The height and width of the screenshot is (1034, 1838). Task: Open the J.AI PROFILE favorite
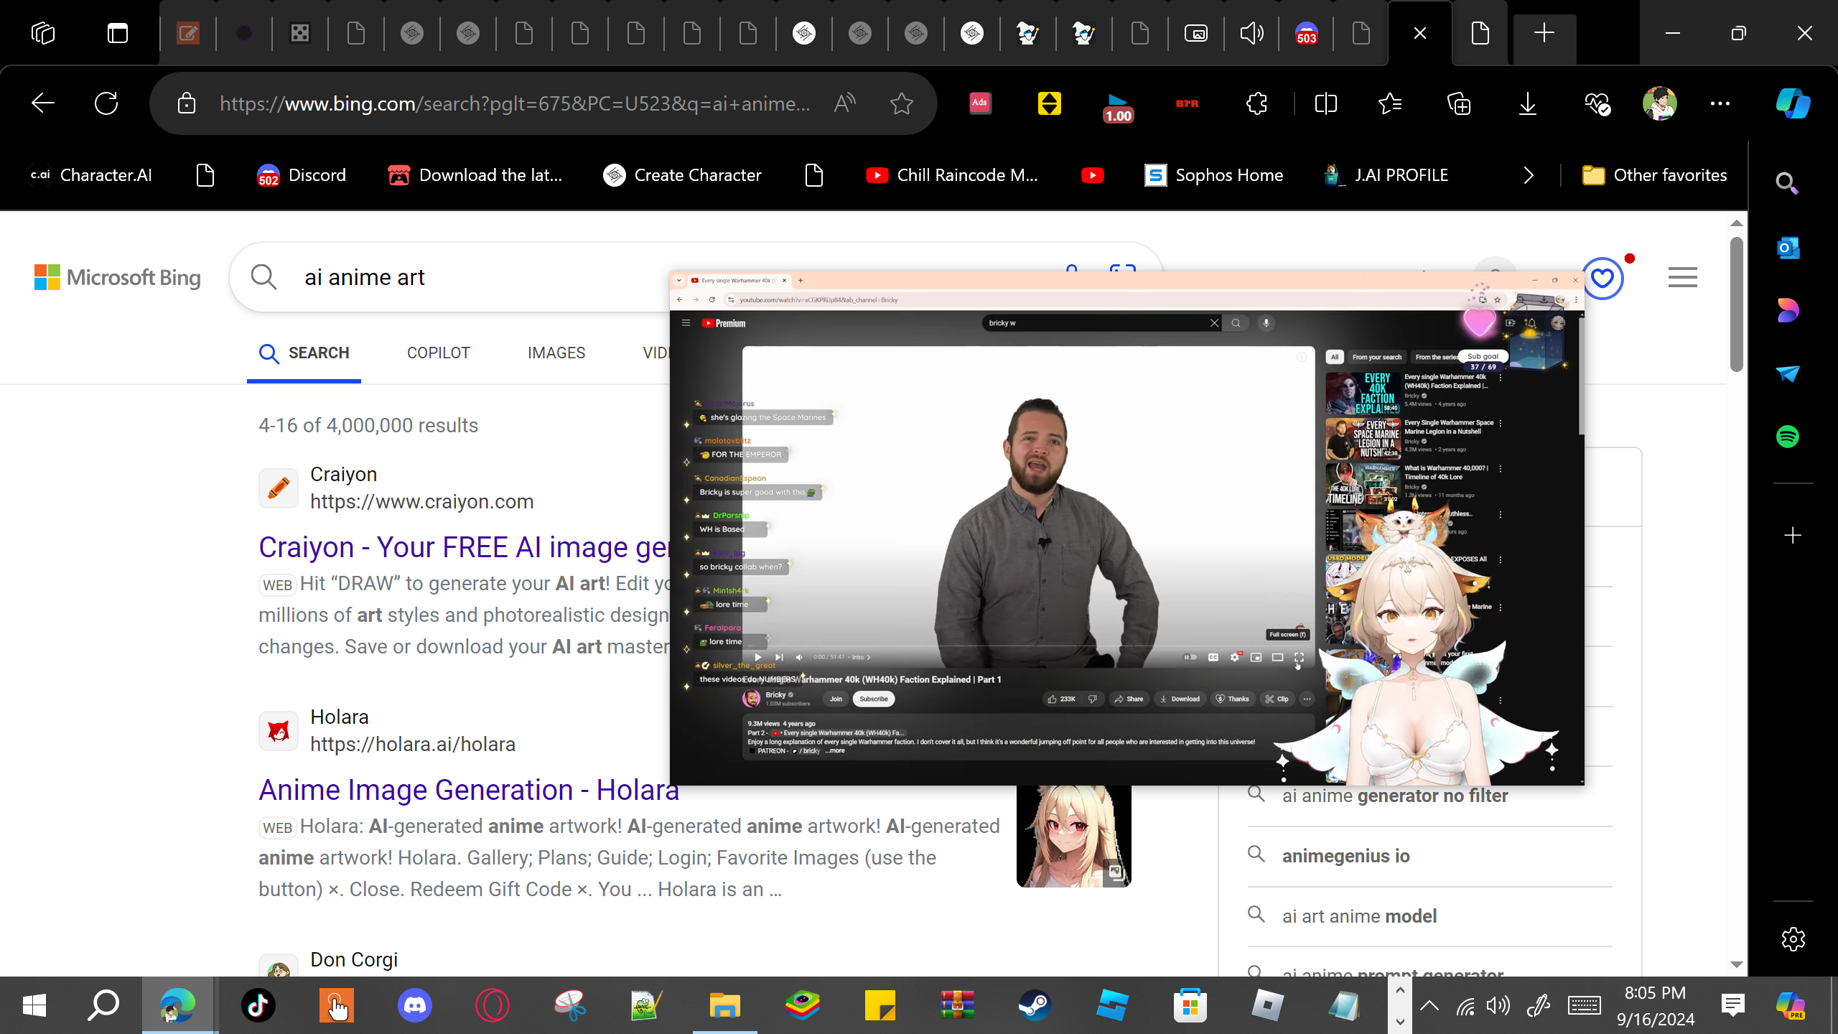tap(1386, 175)
